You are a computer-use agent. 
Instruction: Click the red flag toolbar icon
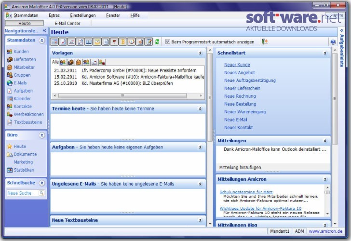(114, 42)
